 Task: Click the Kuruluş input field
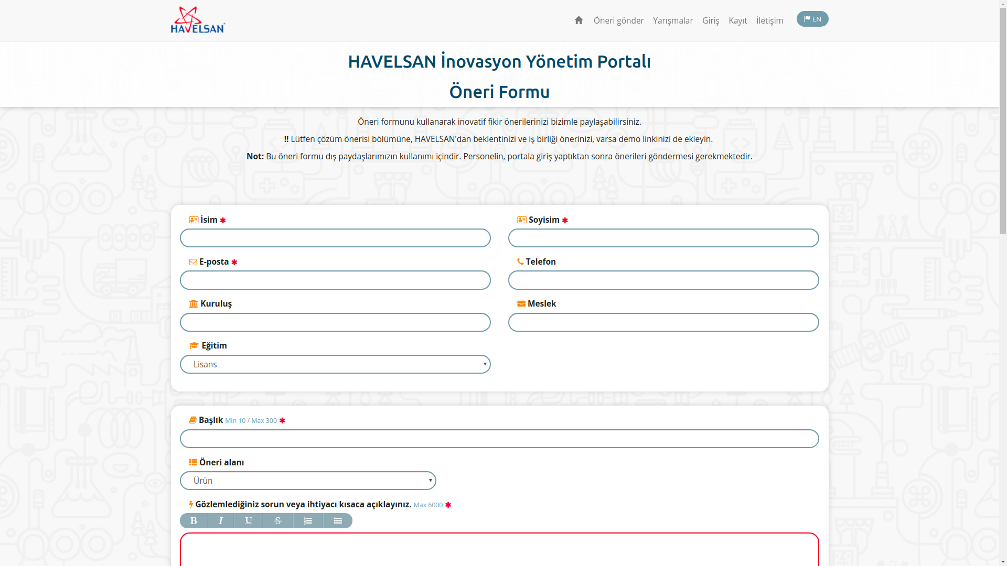tap(335, 322)
